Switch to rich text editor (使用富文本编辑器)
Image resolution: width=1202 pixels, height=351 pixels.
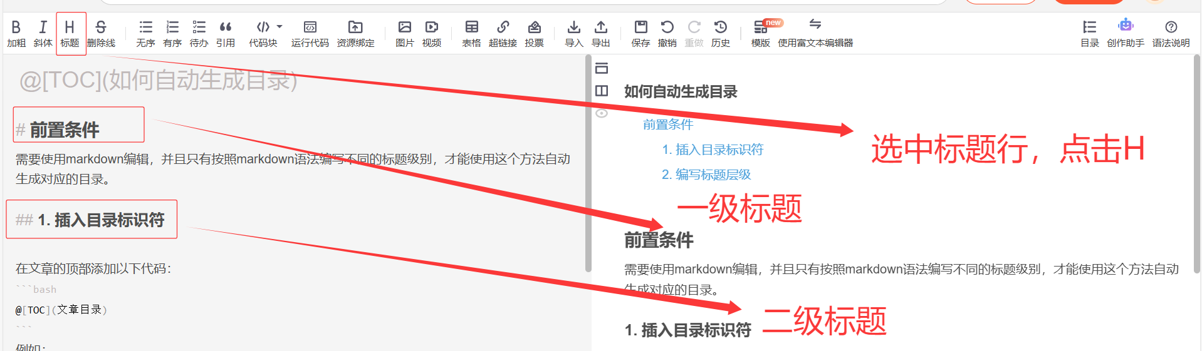pos(815,34)
